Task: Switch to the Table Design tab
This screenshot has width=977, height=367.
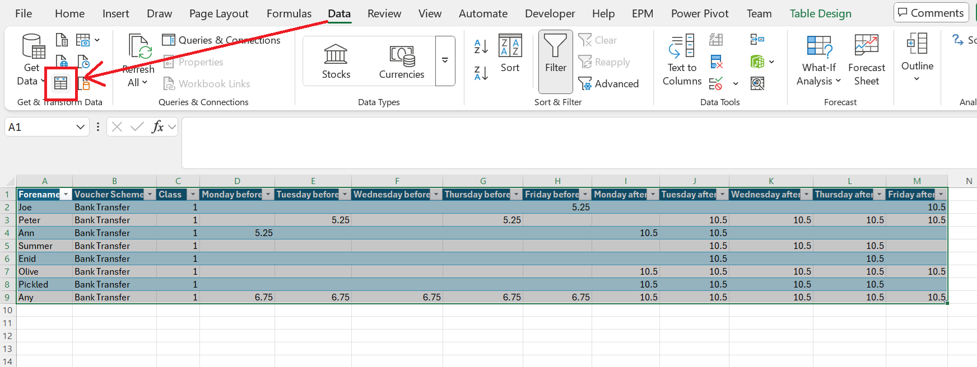Action: point(820,13)
